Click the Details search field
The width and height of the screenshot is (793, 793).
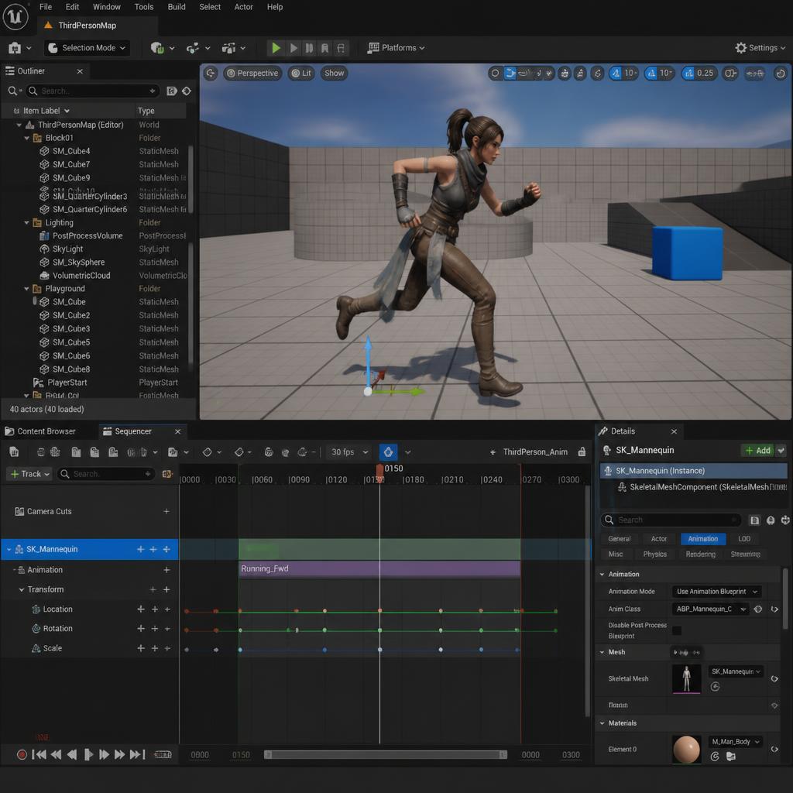pyautogui.click(x=671, y=520)
